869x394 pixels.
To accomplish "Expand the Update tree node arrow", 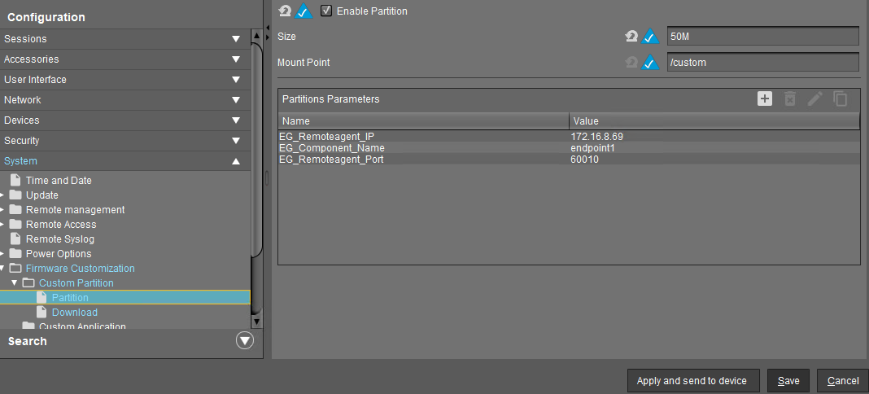I will tap(2, 195).
